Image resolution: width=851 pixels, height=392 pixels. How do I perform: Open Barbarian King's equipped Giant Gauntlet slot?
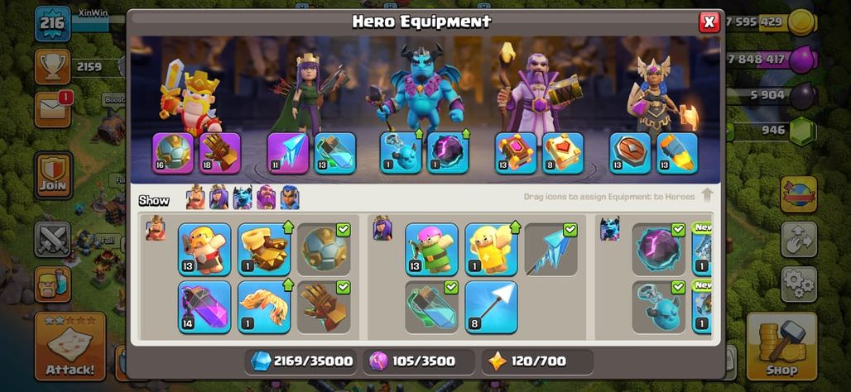pyautogui.click(x=220, y=153)
